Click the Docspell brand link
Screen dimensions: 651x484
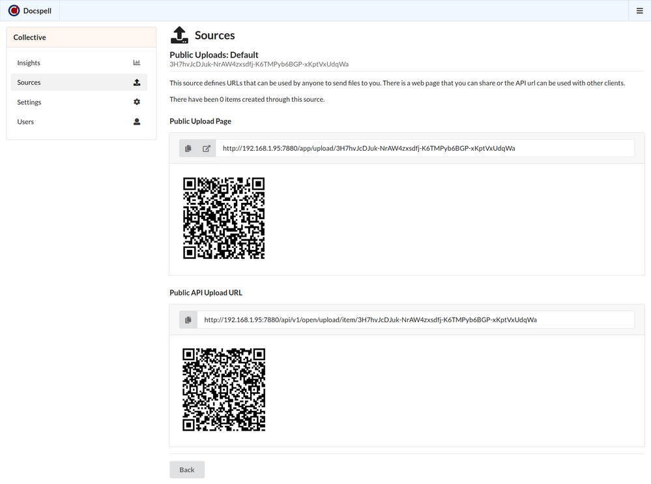tap(38, 10)
